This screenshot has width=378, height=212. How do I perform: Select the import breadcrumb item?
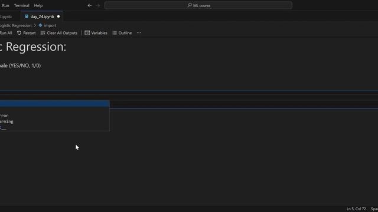click(x=50, y=25)
